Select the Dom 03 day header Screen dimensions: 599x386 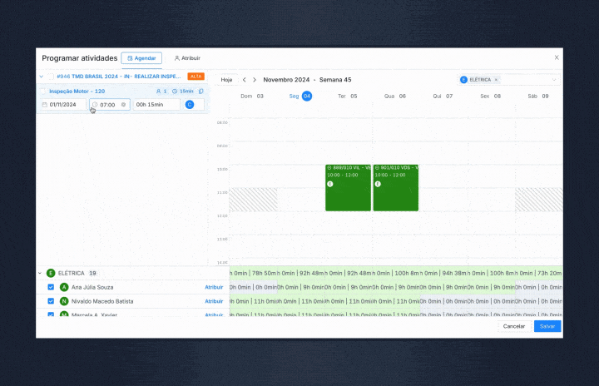tap(252, 96)
